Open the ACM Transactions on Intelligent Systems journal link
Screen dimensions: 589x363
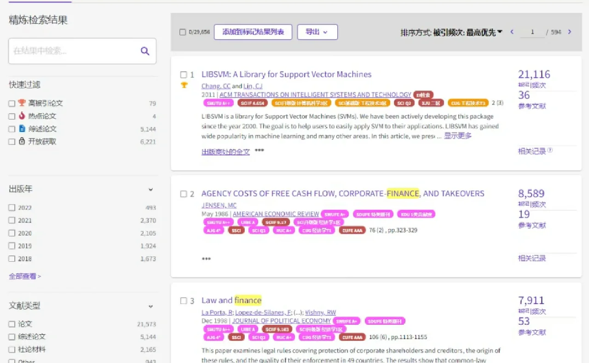[315, 94]
